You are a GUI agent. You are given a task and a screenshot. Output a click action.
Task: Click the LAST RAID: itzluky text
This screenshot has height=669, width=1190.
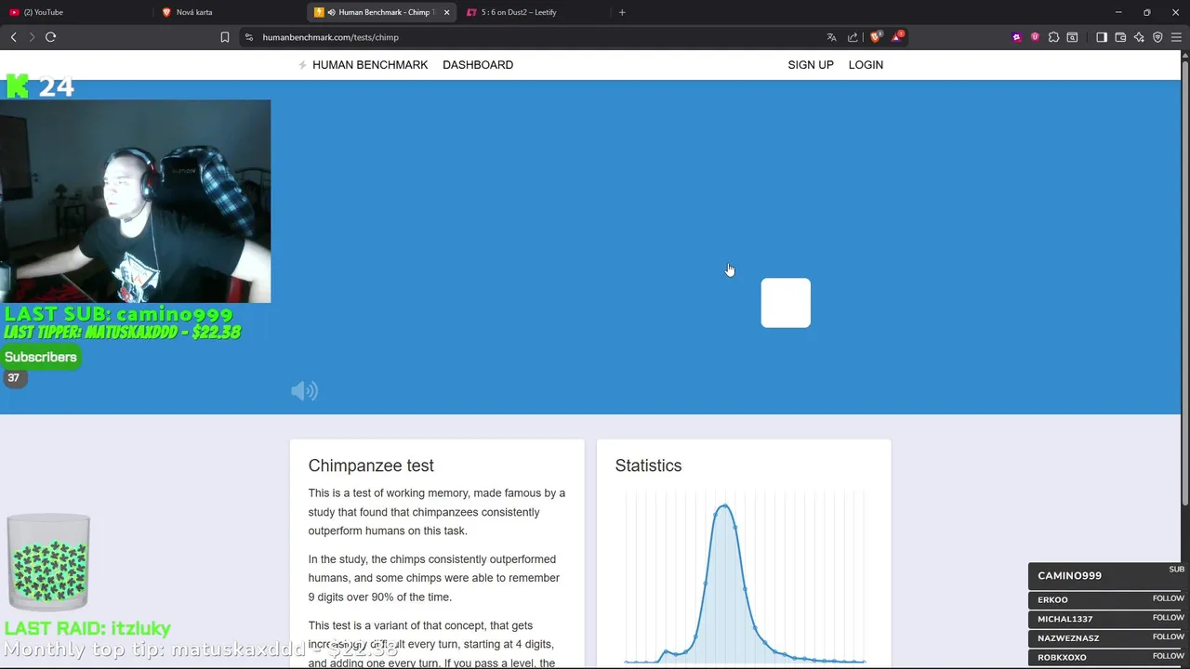coord(87,628)
